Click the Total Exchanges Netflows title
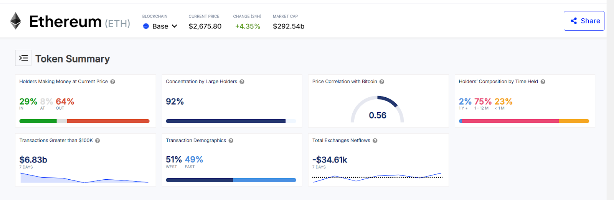 tap(341, 141)
